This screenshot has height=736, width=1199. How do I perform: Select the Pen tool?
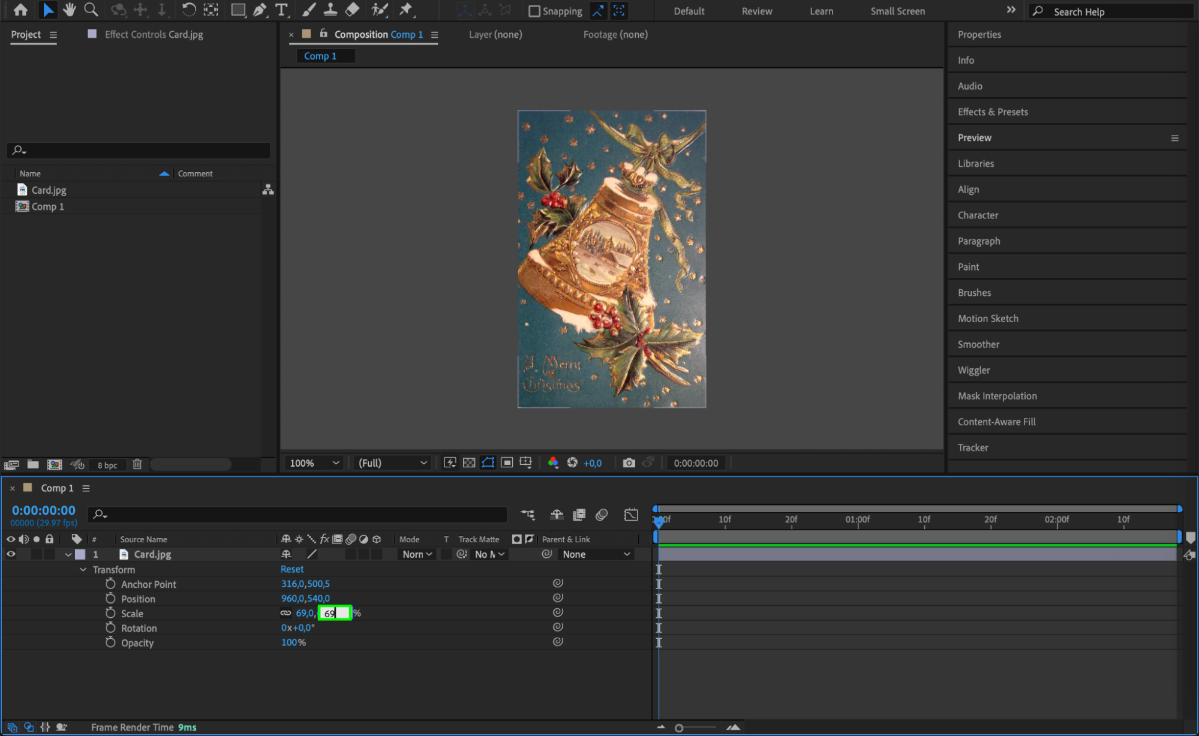[260, 10]
